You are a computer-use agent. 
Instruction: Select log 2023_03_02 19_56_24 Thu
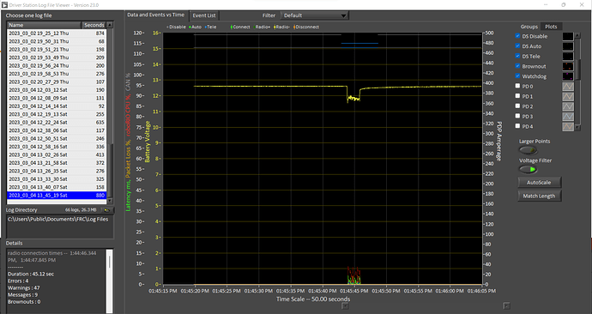coord(57,66)
